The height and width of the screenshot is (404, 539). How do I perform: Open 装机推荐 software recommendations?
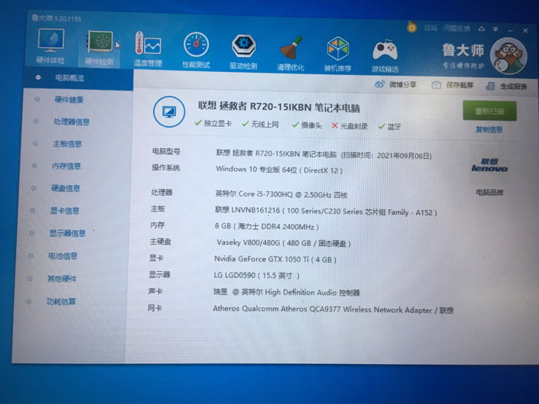pyautogui.click(x=338, y=54)
